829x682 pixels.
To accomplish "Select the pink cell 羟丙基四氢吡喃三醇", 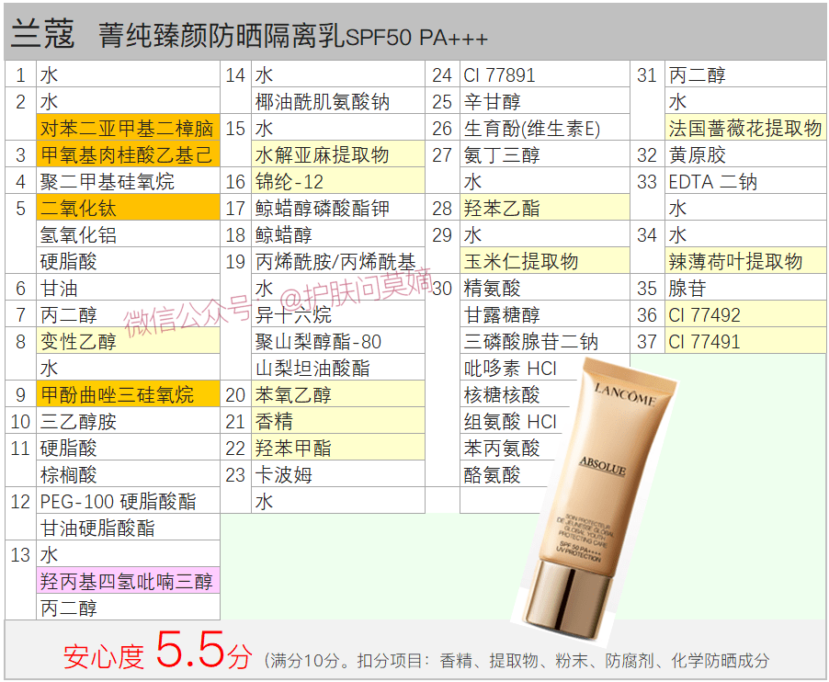I will coord(128,581).
